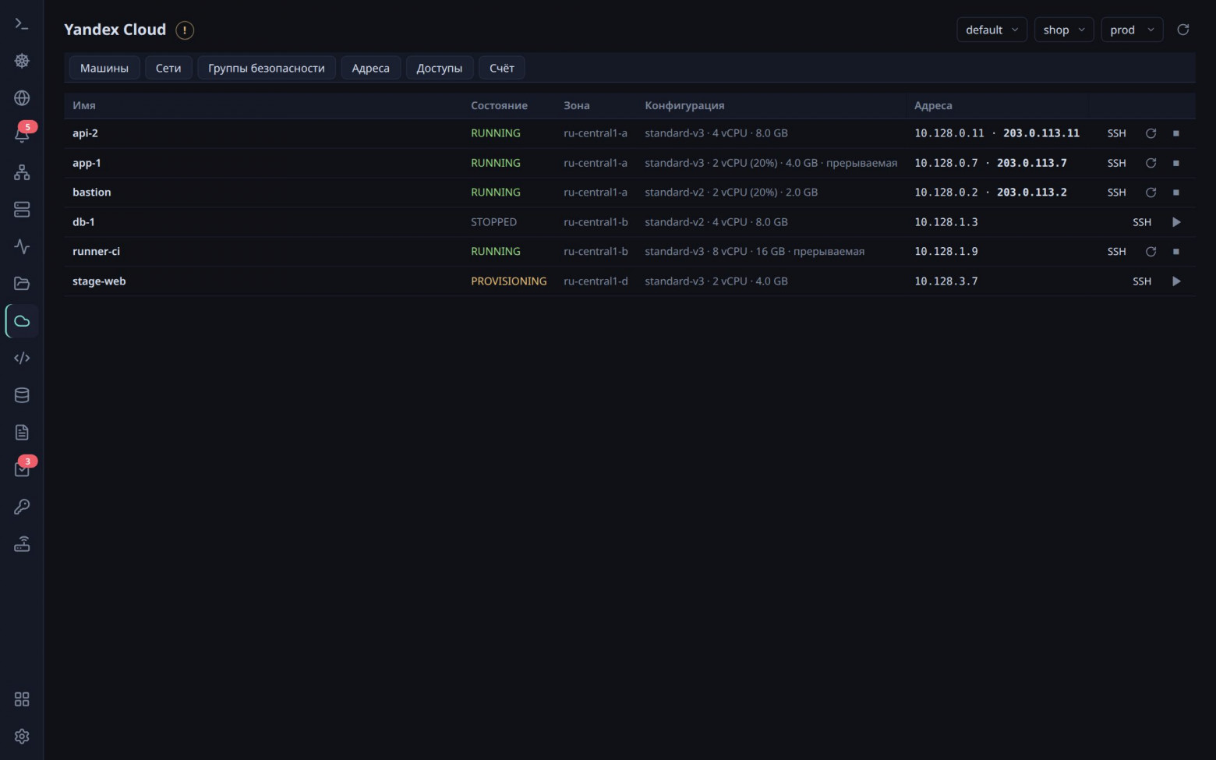This screenshot has width=1216, height=760.
Task: Open the shop dropdown selector
Action: (1064, 30)
